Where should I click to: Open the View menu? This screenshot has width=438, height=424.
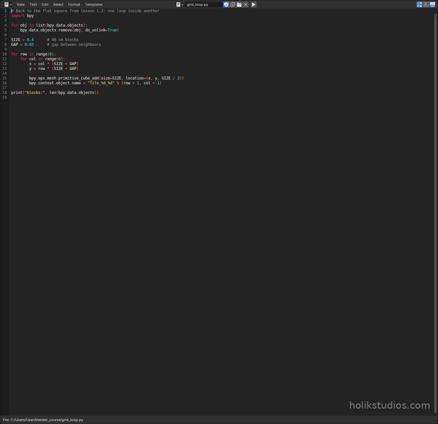21,4
